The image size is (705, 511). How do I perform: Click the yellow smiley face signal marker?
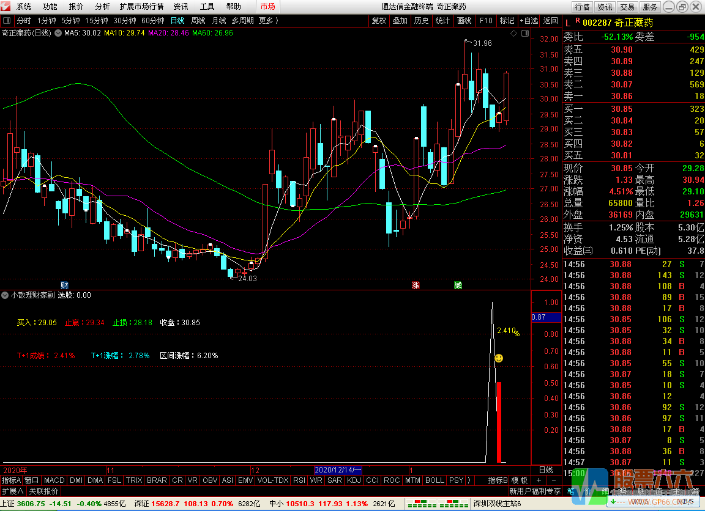(499, 358)
